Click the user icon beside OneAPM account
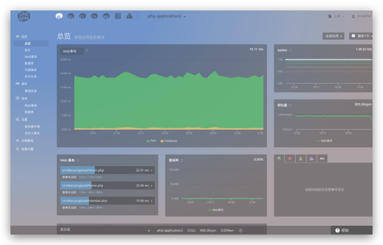The height and width of the screenshot is (245, 383). [353, 16]
